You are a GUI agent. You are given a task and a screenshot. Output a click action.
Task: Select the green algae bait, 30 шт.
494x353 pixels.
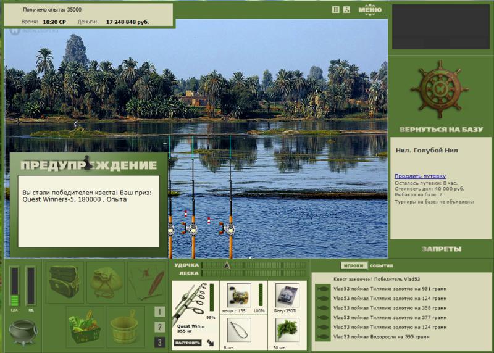point(287,330)
